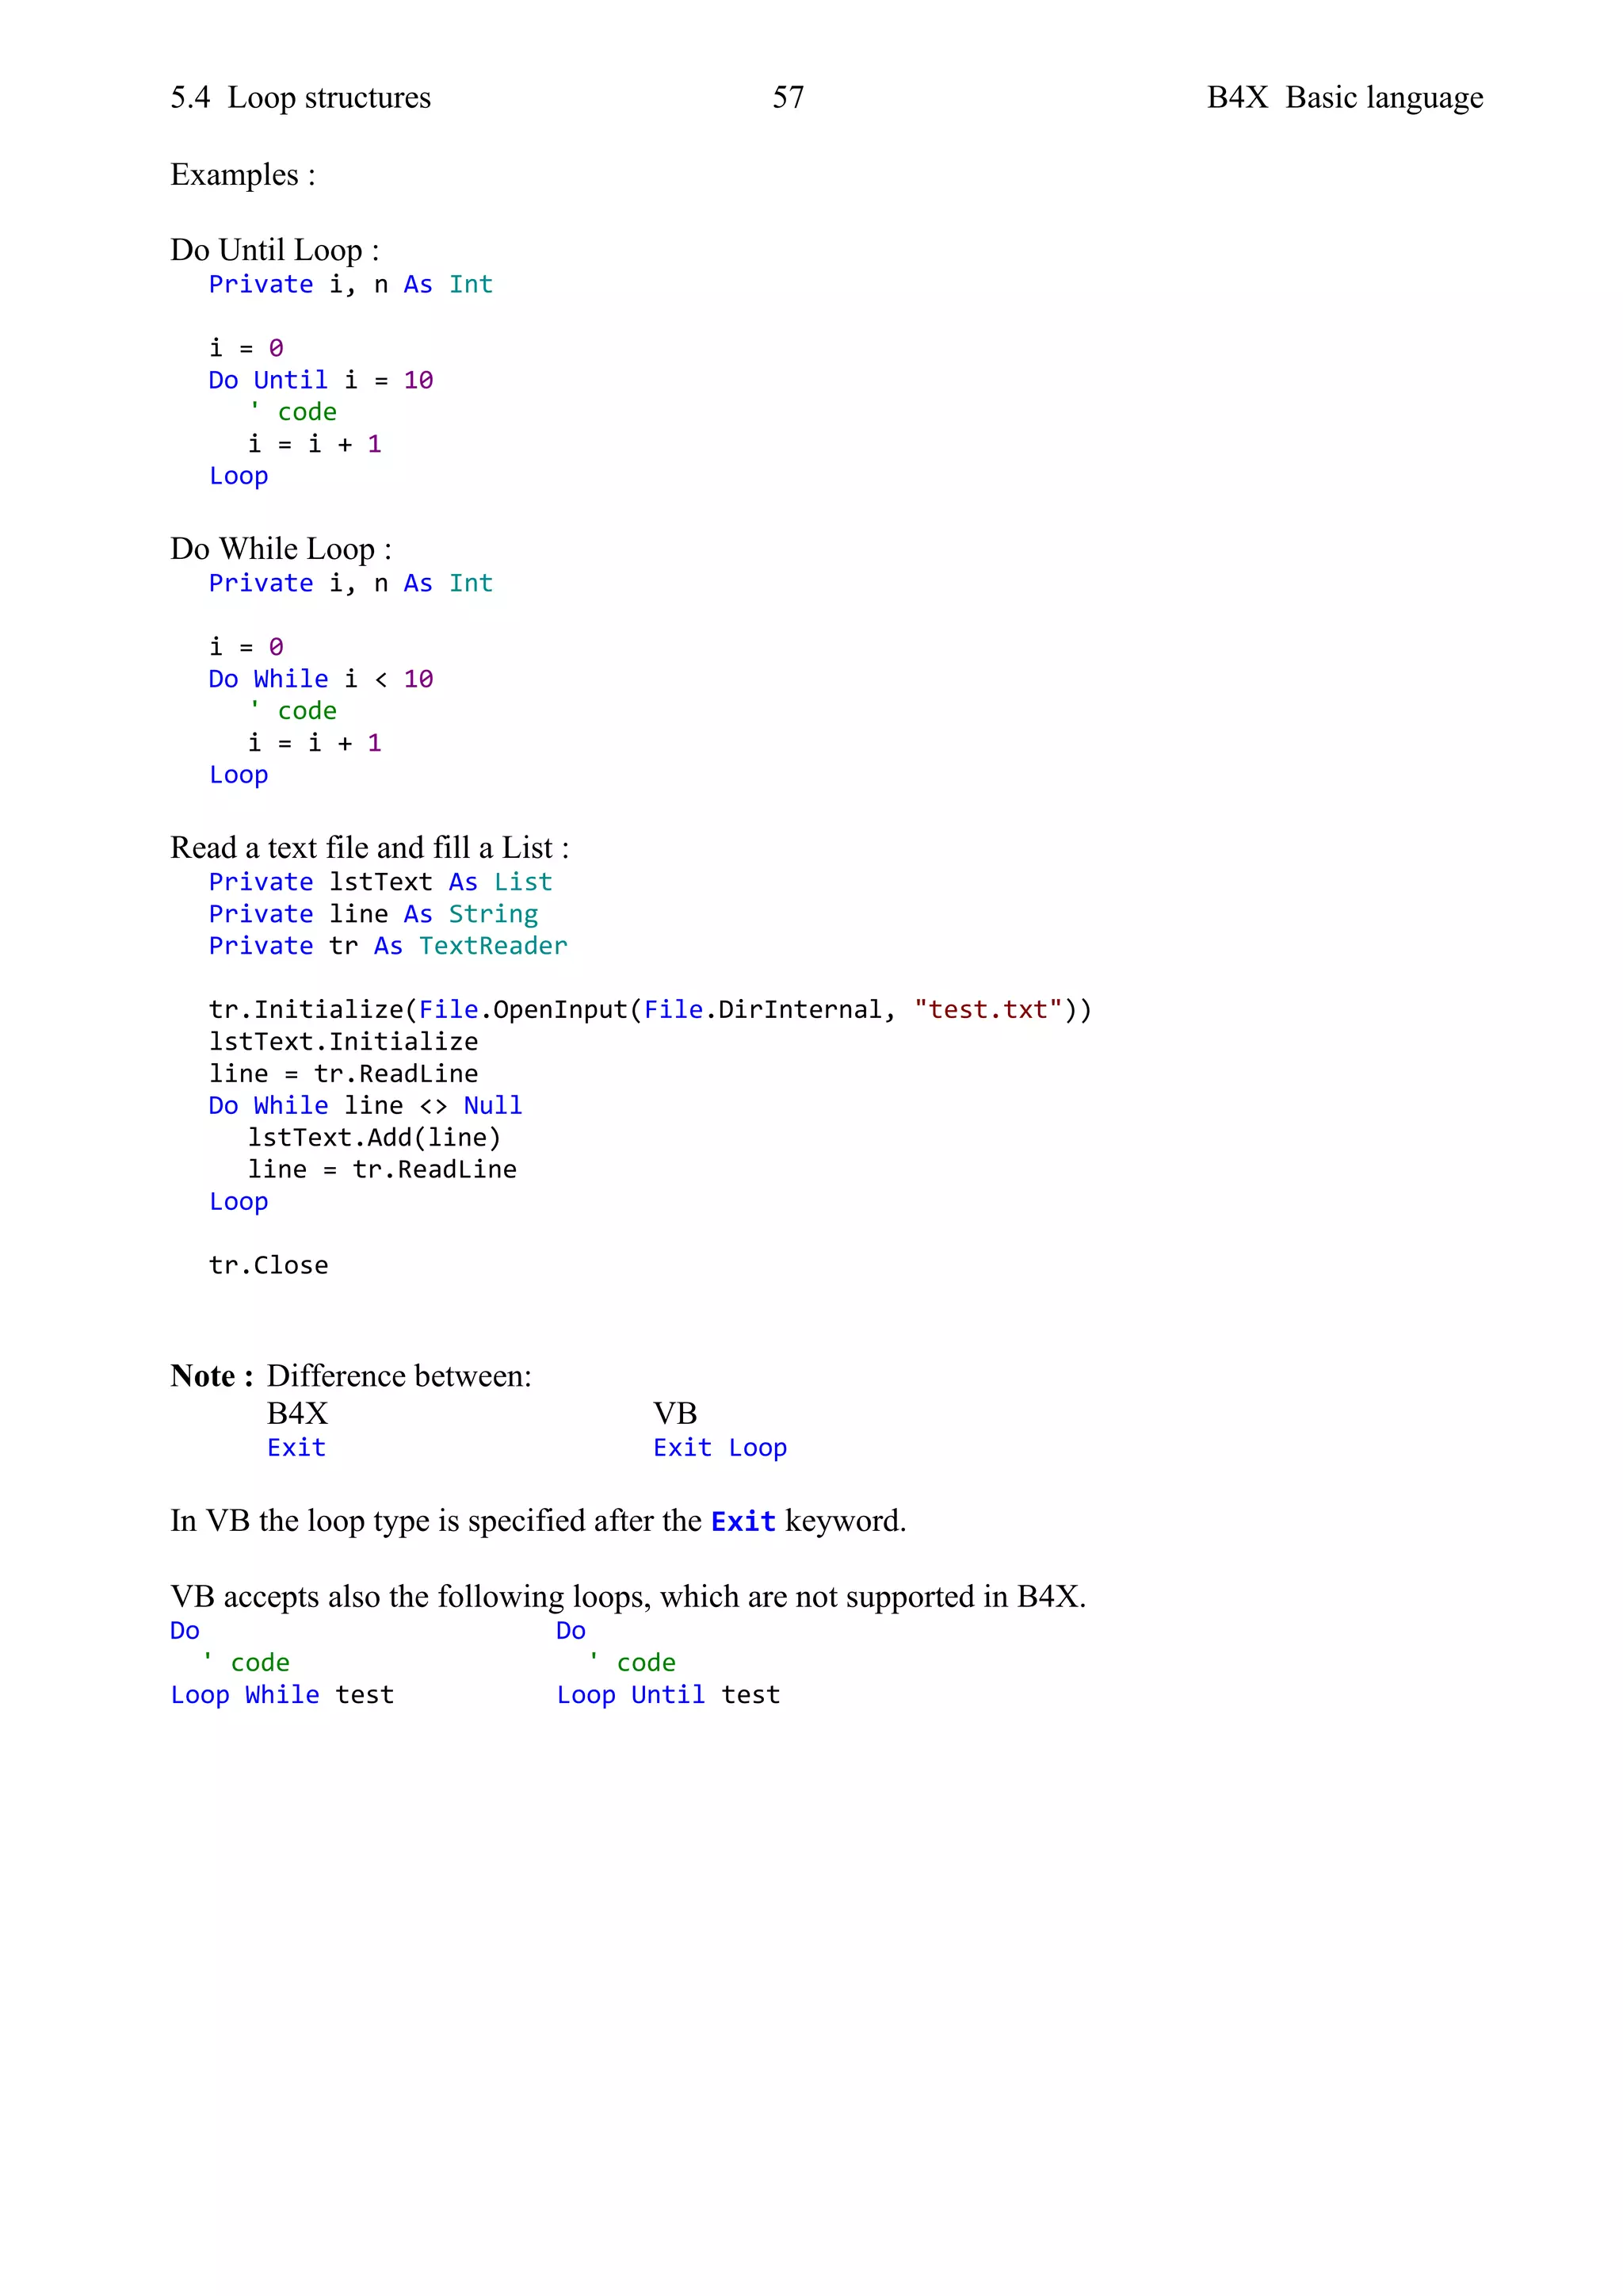This screenshot has width=1623, height=2296.
Task: Click the 'tr.Close' line
Action: (x=268, y=1265)
